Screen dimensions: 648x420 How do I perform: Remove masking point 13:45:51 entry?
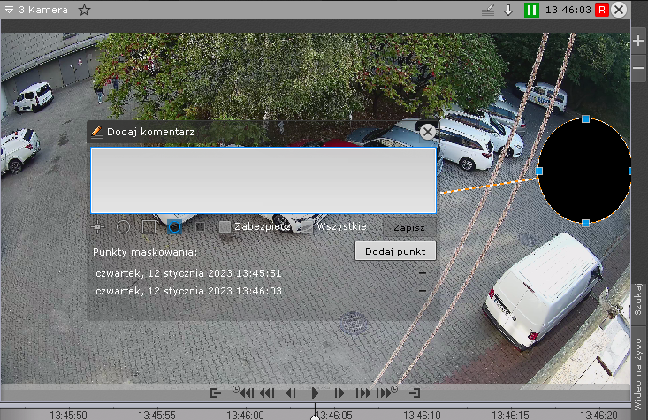pos(423,273)
